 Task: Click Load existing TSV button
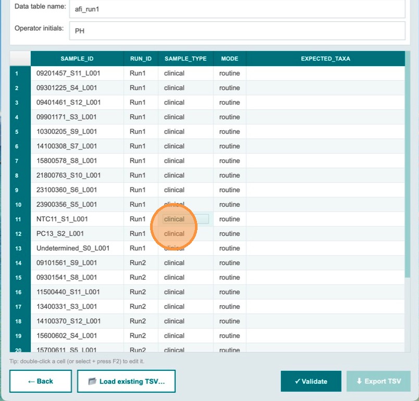pos(126,381)
